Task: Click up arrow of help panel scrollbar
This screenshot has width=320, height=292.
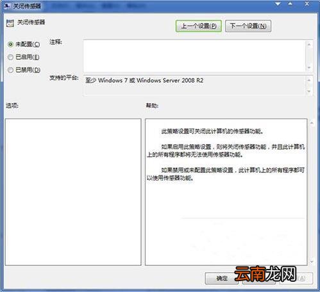Action: click(312, 123)
